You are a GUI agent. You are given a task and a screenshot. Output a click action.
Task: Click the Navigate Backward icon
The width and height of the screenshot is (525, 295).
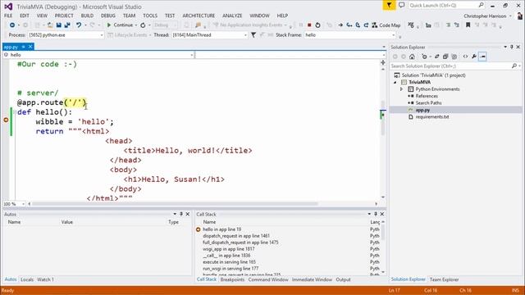(12, 25)
